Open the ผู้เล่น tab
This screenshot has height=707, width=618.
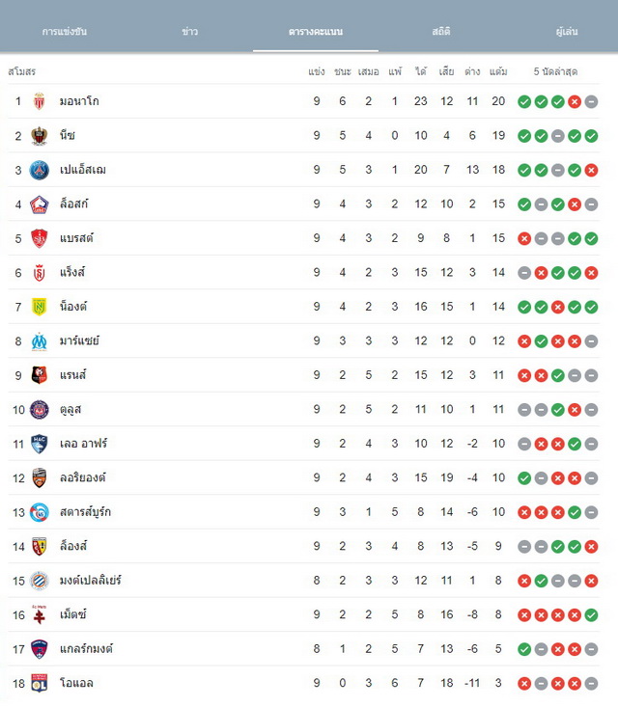(x=567, y=32)
